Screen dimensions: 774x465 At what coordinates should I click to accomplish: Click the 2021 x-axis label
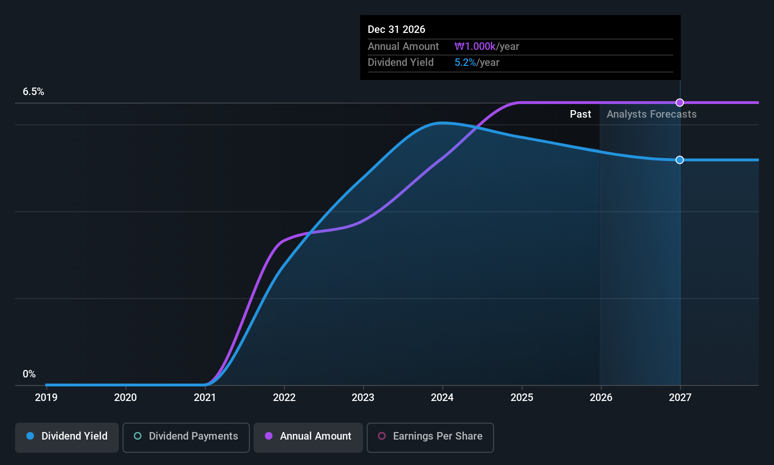click(x=205, y=398)
